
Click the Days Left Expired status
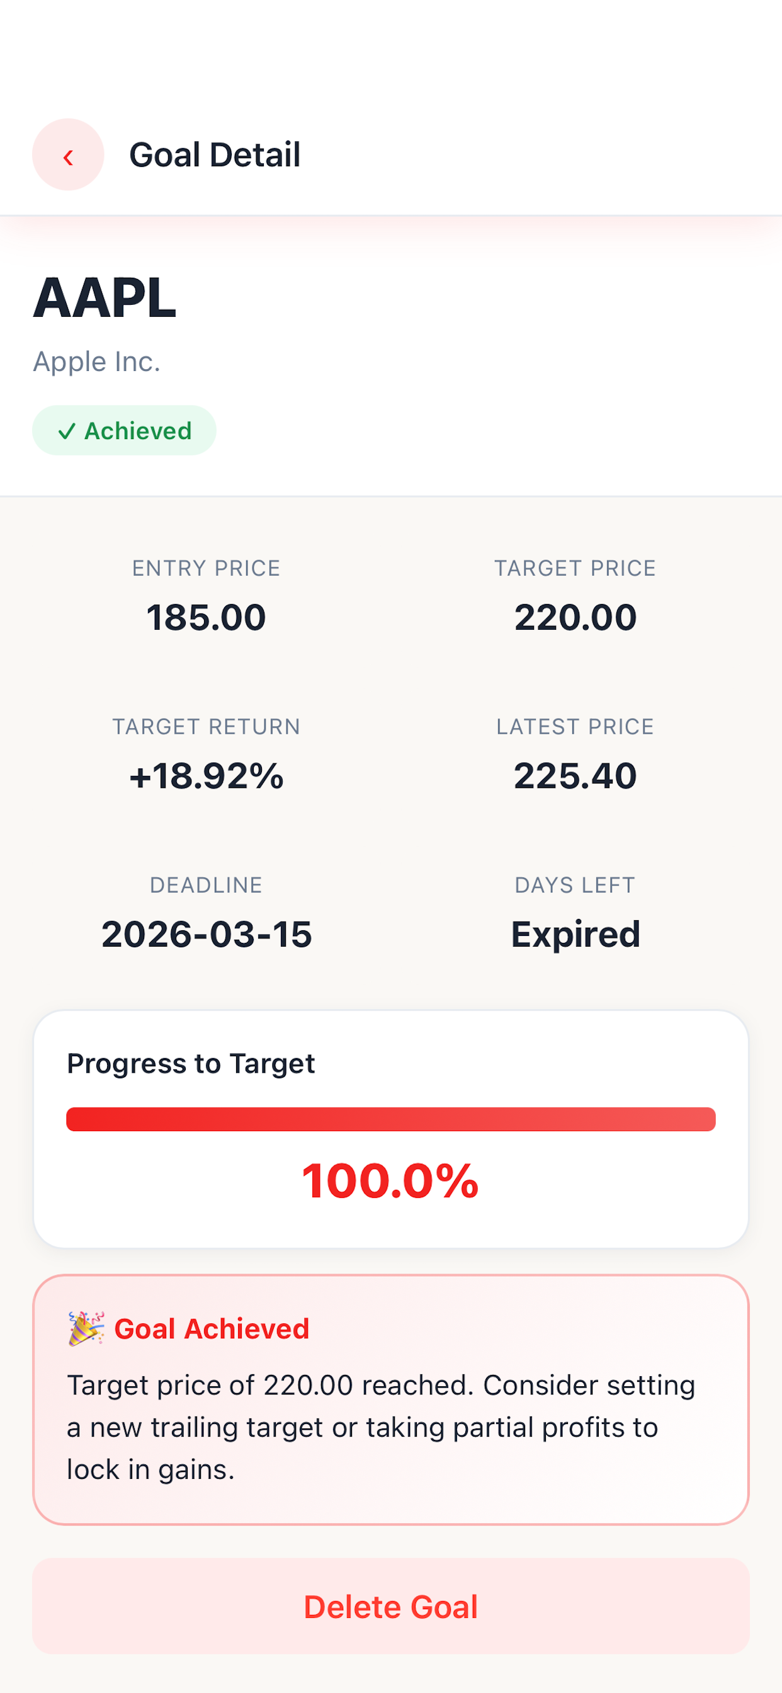pos(575,934)
